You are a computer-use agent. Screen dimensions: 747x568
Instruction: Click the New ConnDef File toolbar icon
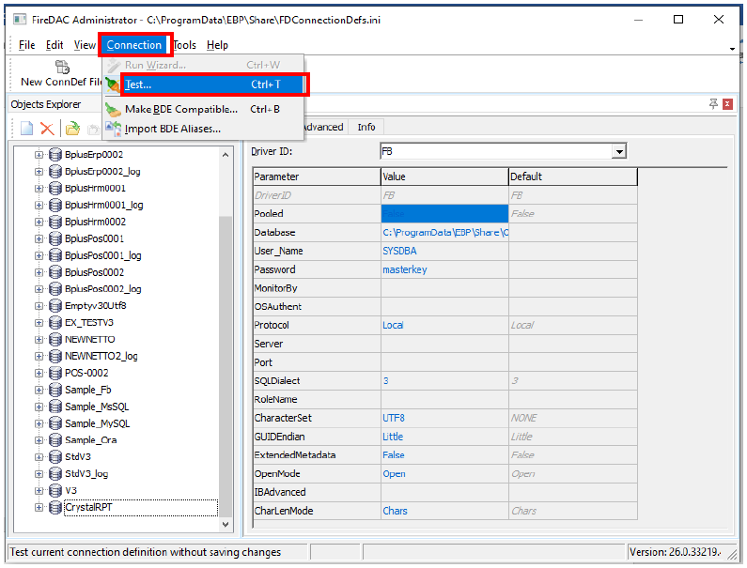click(x=63, y=67)
